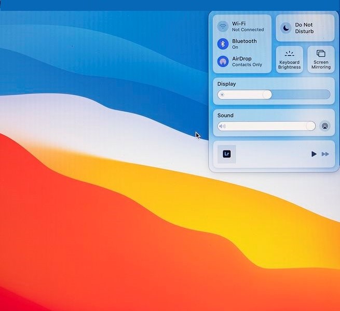Click the Sound section heading
The width and height of the screenshot is (340, 311).
(x=225, y=115)
